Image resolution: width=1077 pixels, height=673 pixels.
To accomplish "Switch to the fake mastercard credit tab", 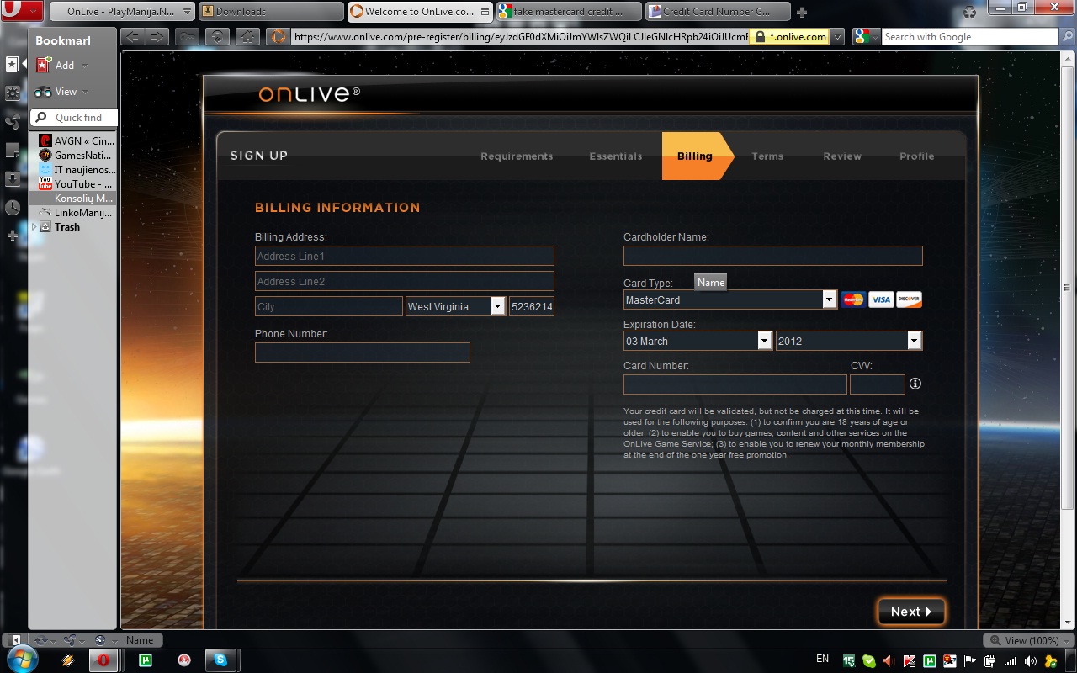I will pyautogui.click(x=569, y=12).
